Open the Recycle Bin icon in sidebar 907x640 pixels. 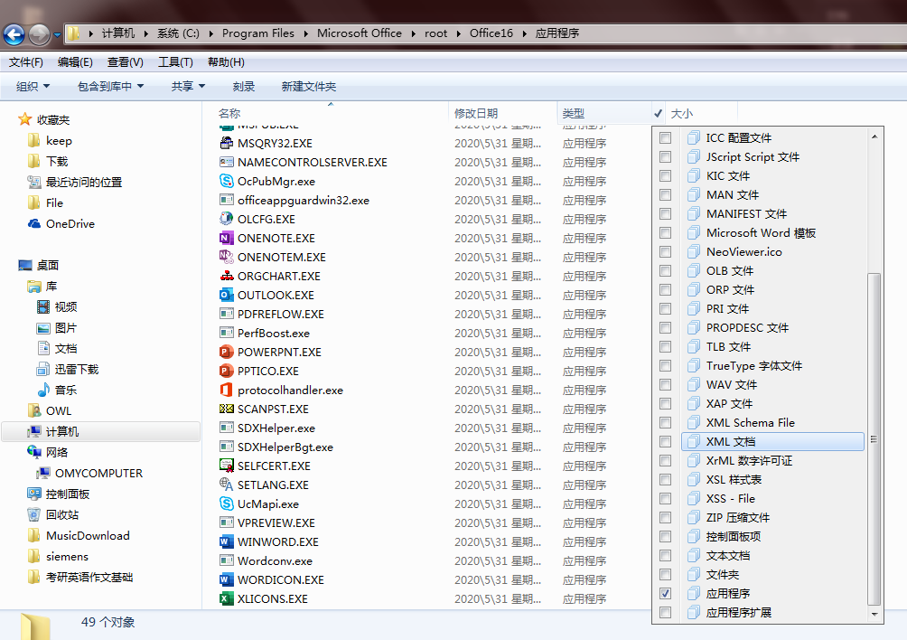34,514
